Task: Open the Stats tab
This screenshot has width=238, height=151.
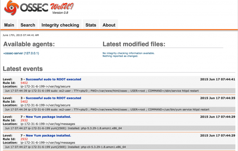Action: click(91, 25)
